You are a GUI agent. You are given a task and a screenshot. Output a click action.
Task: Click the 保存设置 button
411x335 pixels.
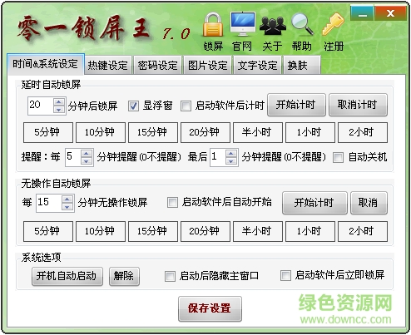click(x=210, y=308)
